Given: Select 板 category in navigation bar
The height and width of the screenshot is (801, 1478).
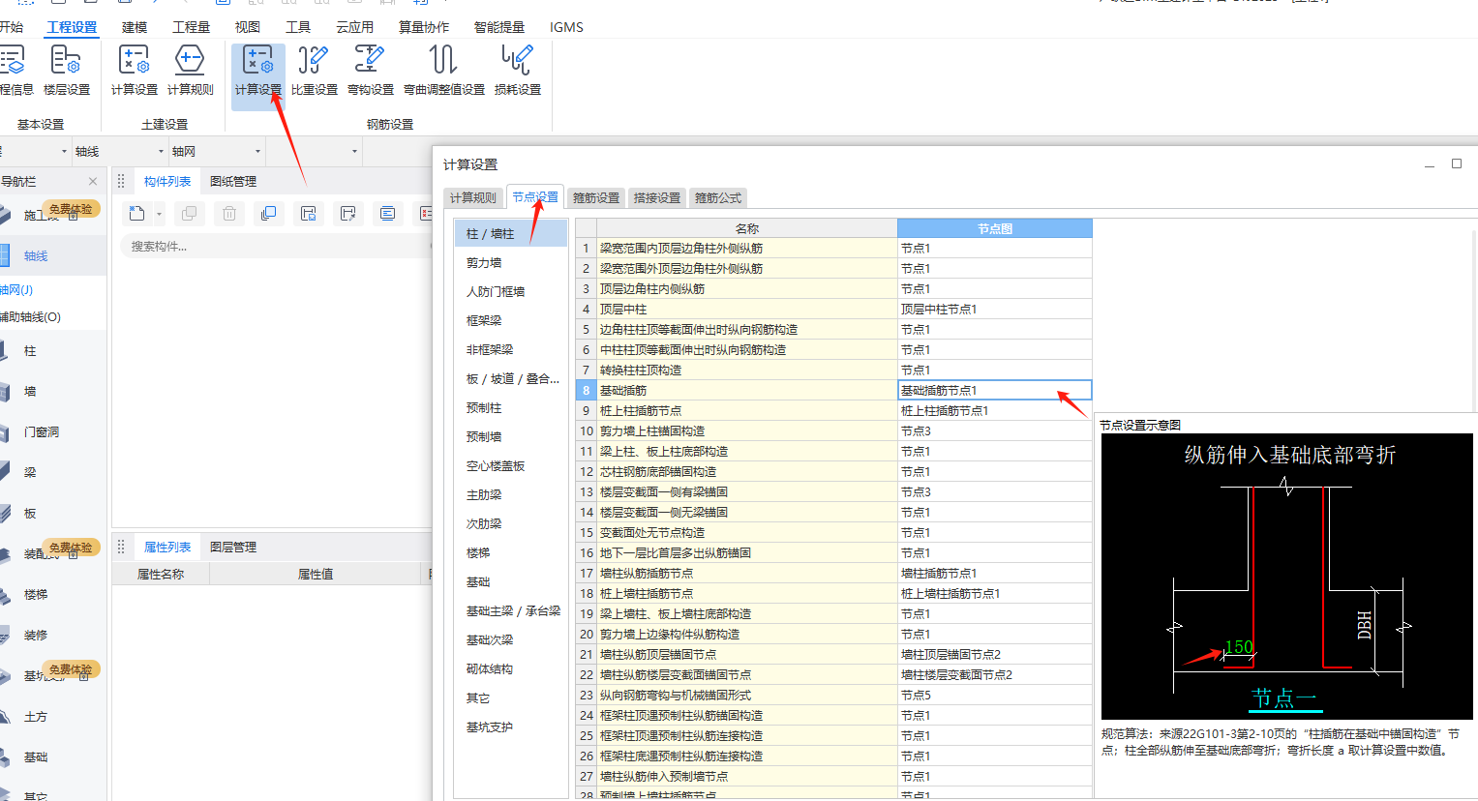Looking at the screenshot, I should [x=30, y=514].
